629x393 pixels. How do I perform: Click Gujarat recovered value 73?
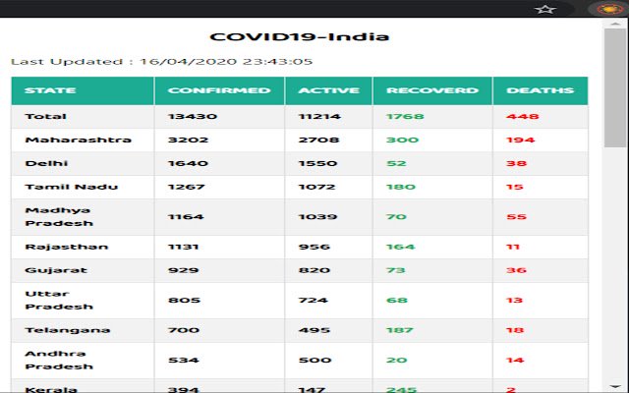tap(395, 270)
